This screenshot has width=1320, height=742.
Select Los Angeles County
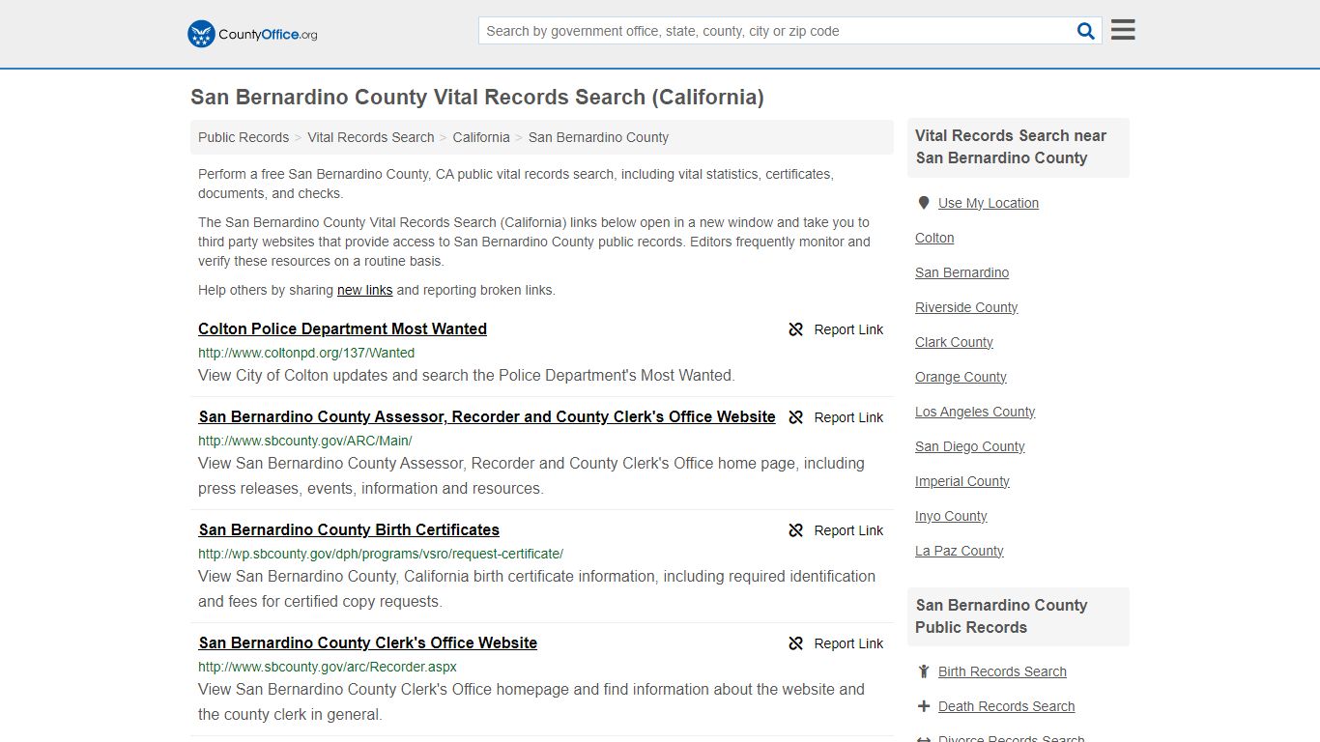[x=975, y=412]
